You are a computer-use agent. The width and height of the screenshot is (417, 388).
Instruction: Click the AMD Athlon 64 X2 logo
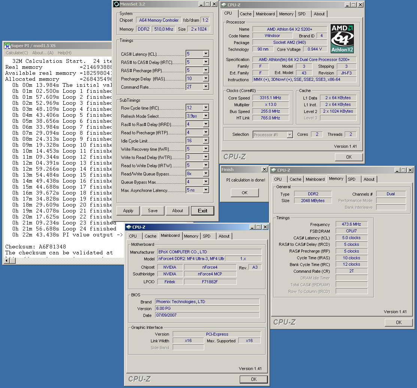click(x=342, y=39)
